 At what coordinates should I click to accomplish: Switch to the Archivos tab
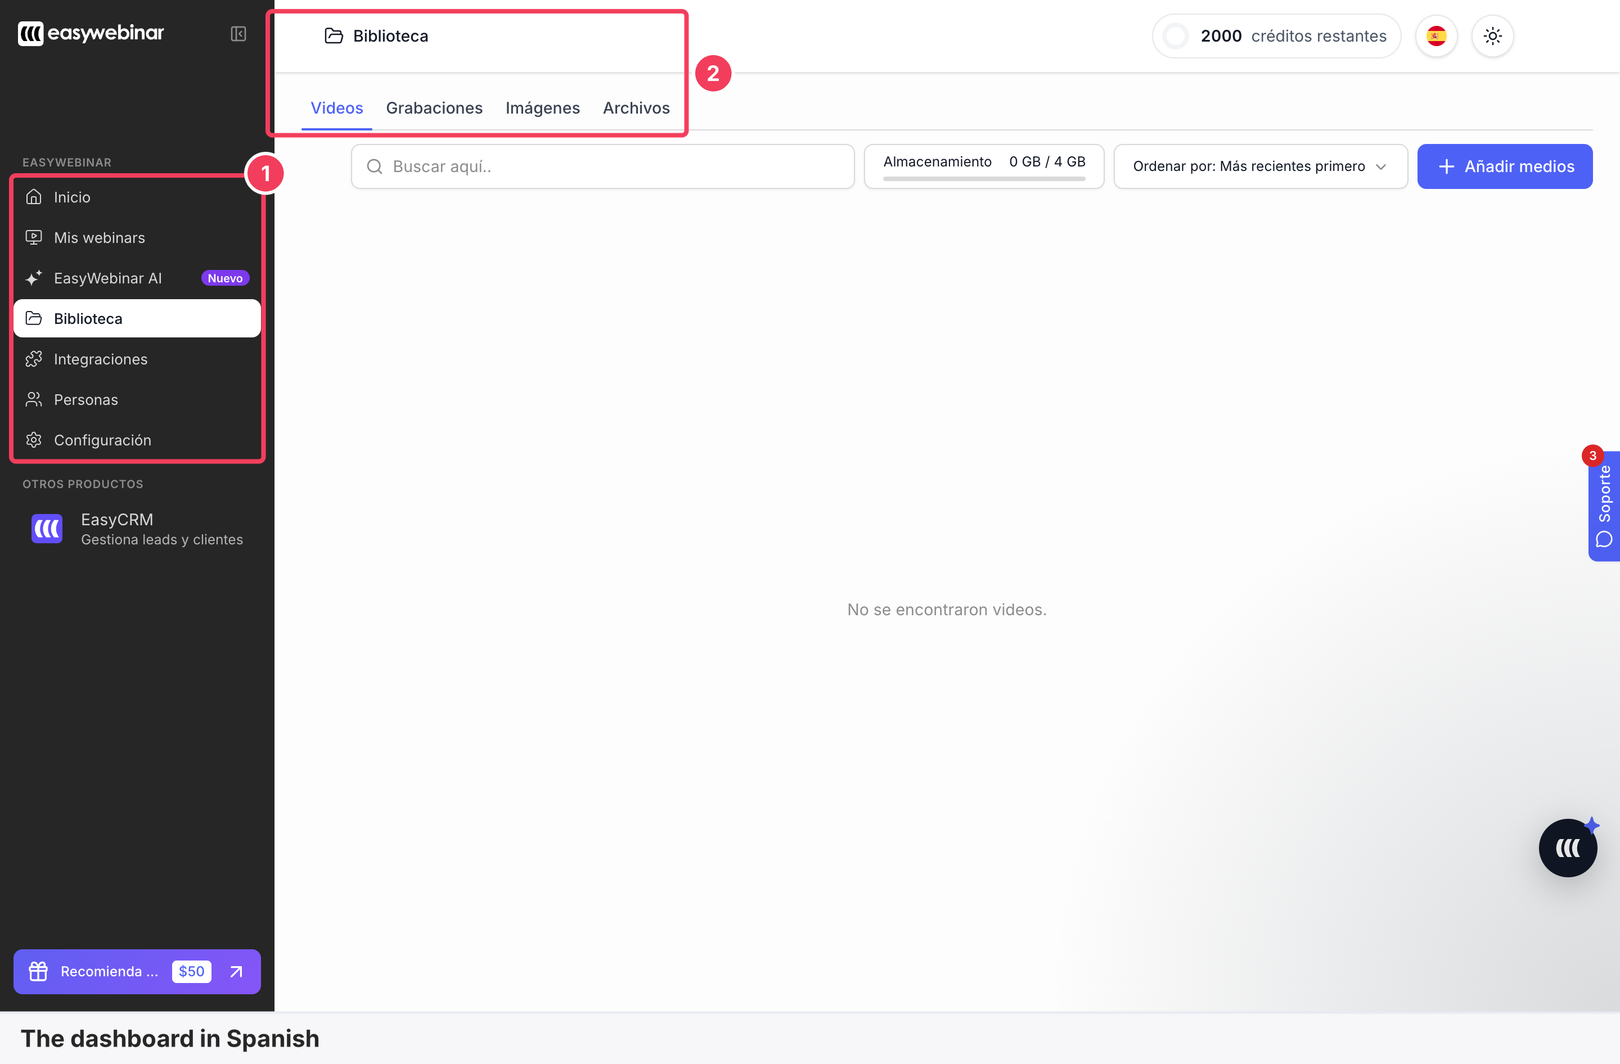[x=636, y=108]
